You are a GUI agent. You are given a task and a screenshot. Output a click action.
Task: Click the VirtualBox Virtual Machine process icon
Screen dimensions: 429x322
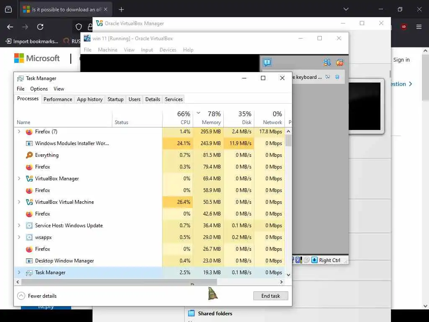29,202
